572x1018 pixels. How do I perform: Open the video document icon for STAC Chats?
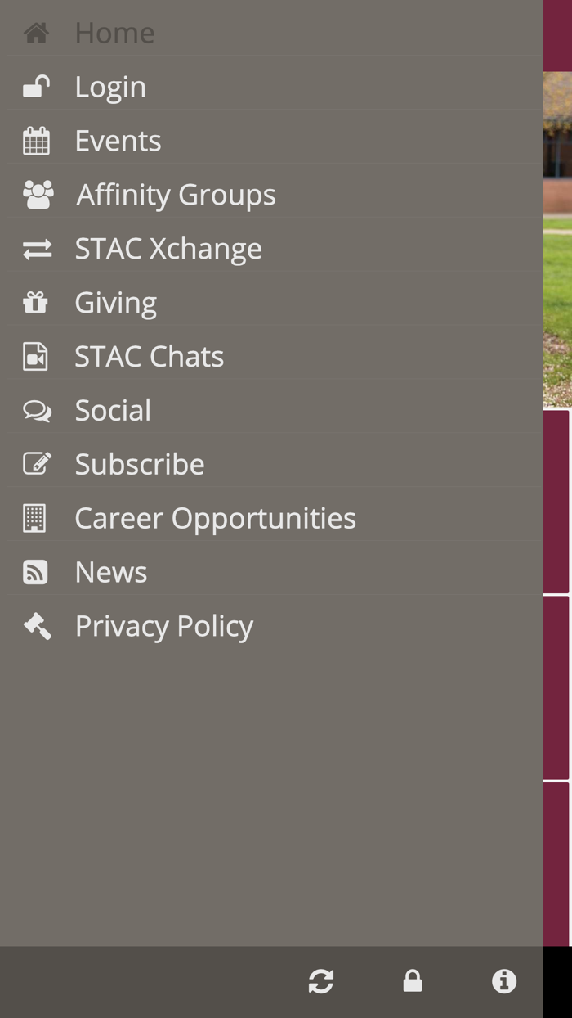[x=36, y=355]
